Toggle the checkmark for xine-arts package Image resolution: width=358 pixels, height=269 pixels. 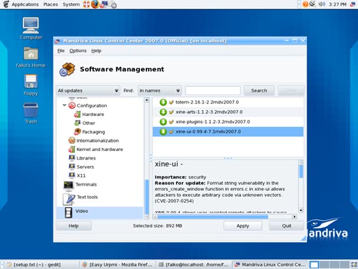tap(171, 112)
